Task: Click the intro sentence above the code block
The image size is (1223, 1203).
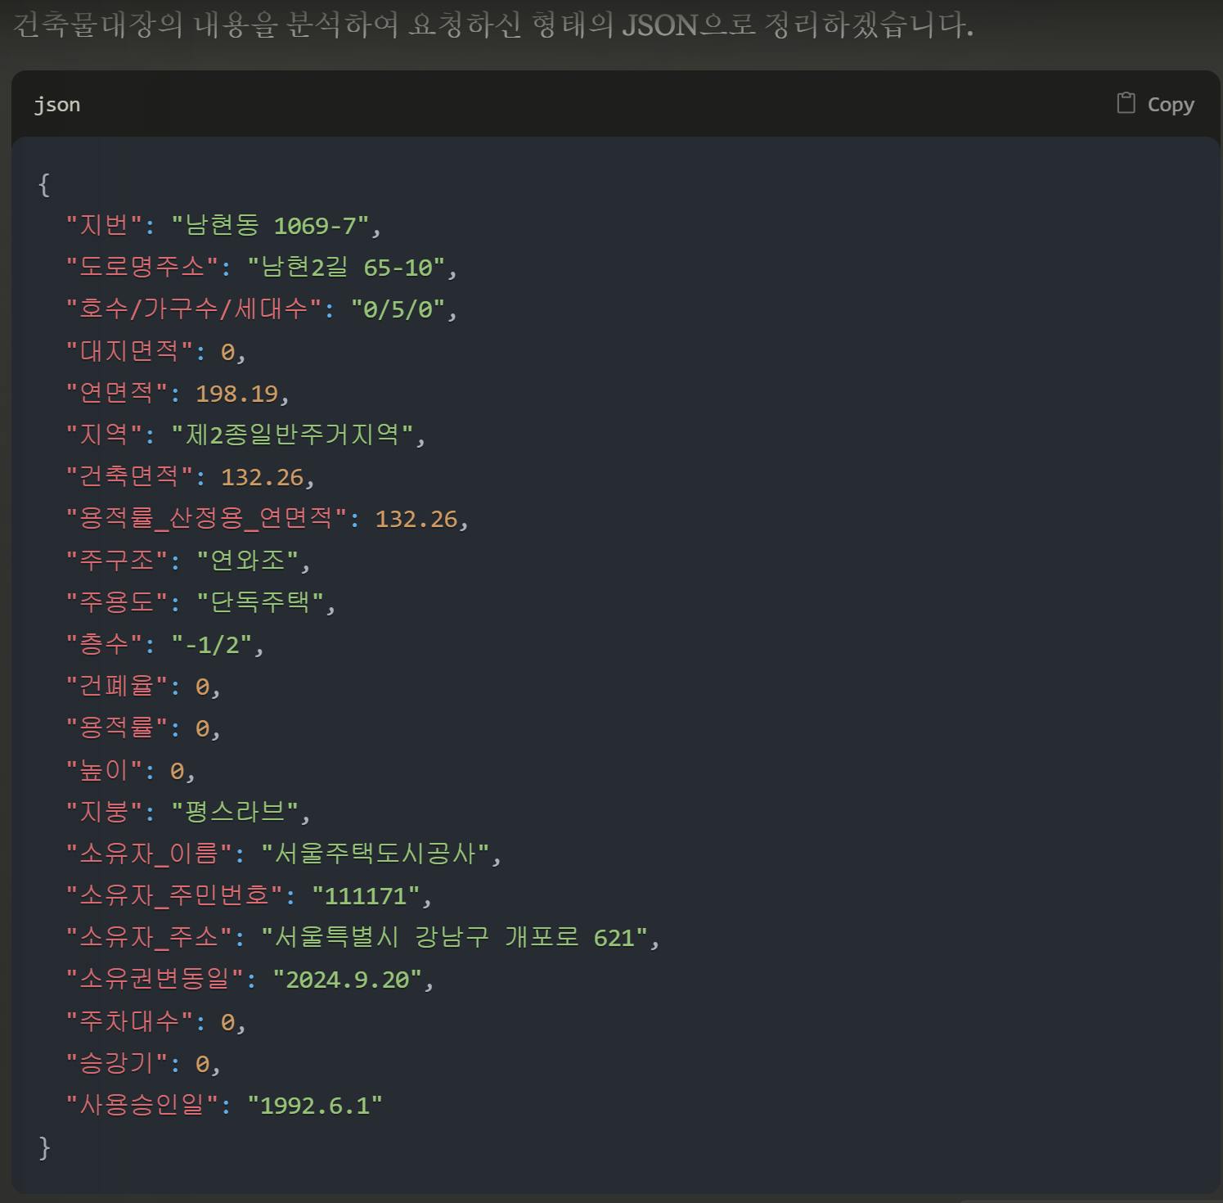Action: 493,25
